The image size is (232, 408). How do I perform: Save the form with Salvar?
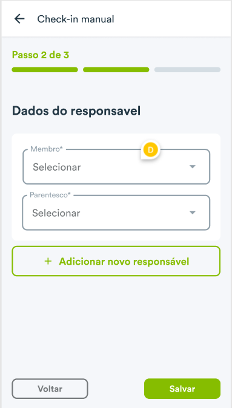(182, 389)
